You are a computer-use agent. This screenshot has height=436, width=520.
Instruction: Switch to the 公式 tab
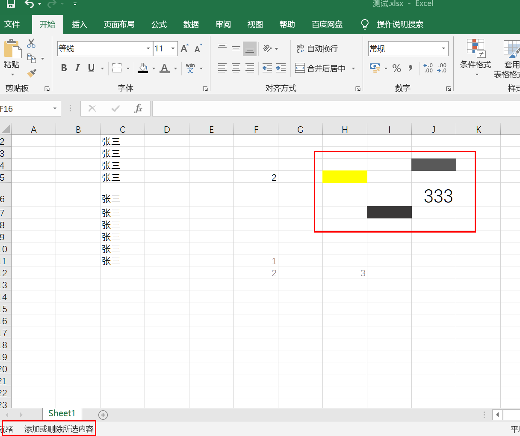coord(159,24)
